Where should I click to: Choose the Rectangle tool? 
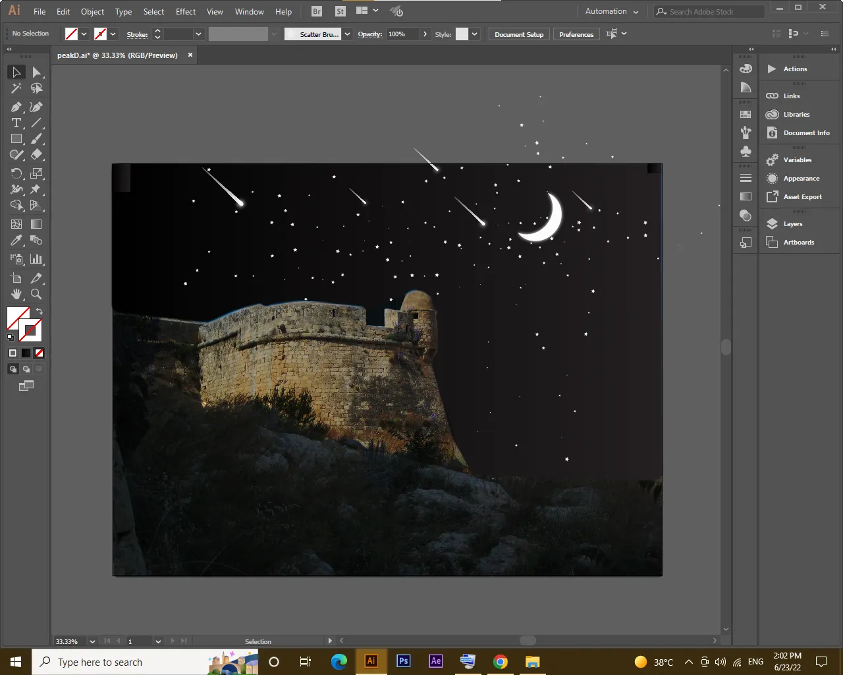click(16, 139)
